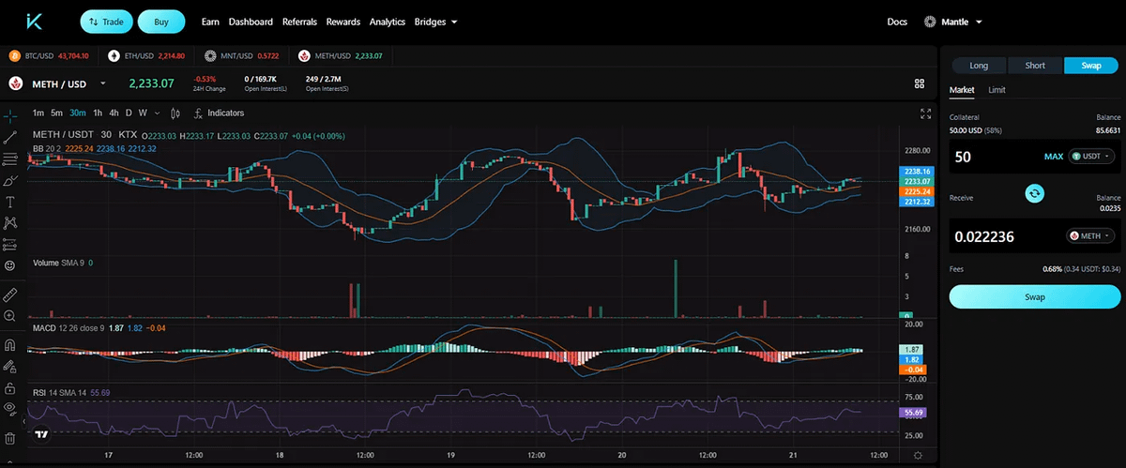Open the Indicators menu

coord(218,113)
